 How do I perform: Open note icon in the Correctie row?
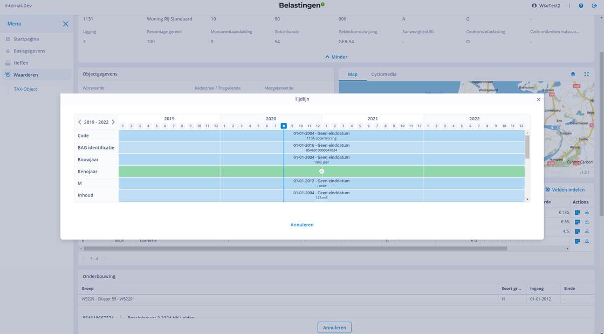pos(577,241)
